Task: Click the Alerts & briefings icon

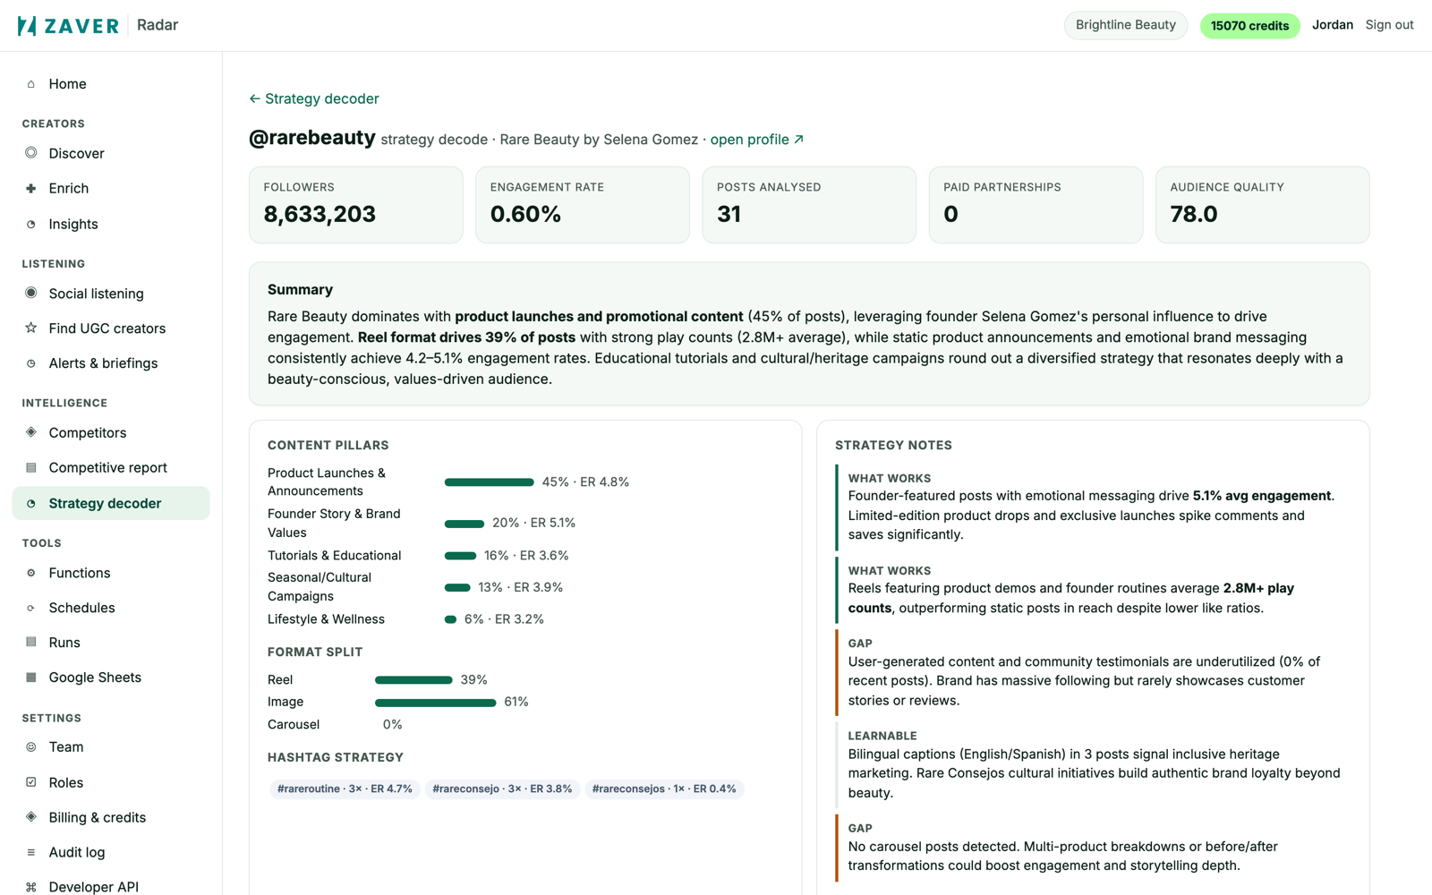Action: pos(31,363)
